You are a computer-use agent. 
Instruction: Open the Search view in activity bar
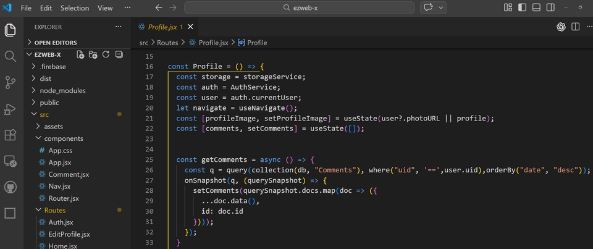coord(11,56)
